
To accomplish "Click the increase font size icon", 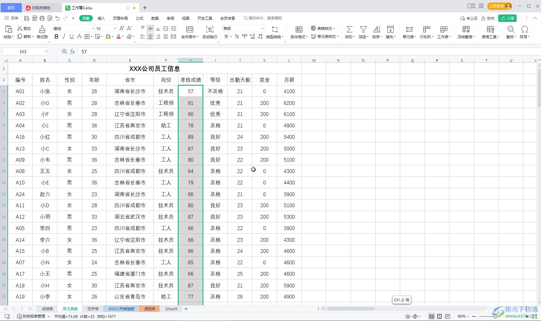I will coord(122,28).
